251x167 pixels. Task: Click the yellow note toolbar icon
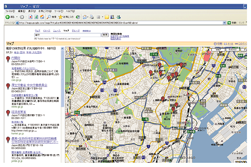tap(107, 17)
